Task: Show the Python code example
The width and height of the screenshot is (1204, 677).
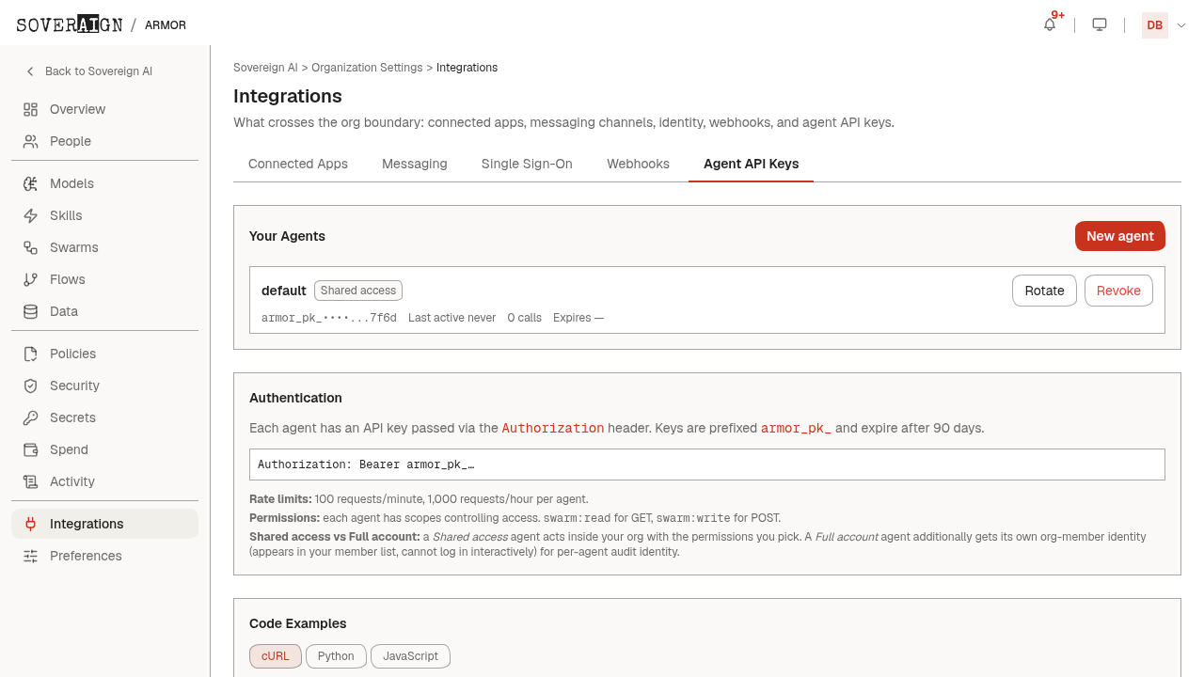Action: tap(336, 656)
